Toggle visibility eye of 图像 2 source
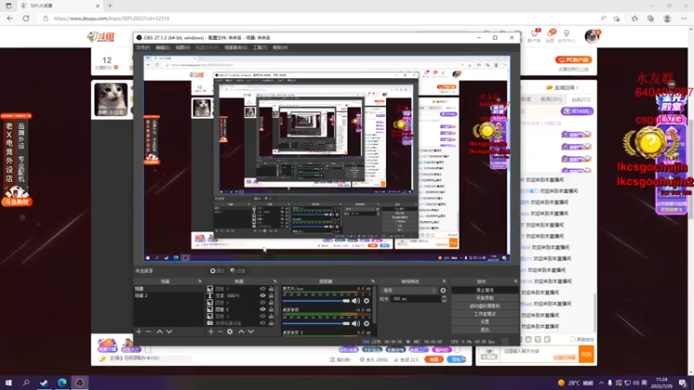The height and width of the screenshot is (390, 694). point(263,309)
